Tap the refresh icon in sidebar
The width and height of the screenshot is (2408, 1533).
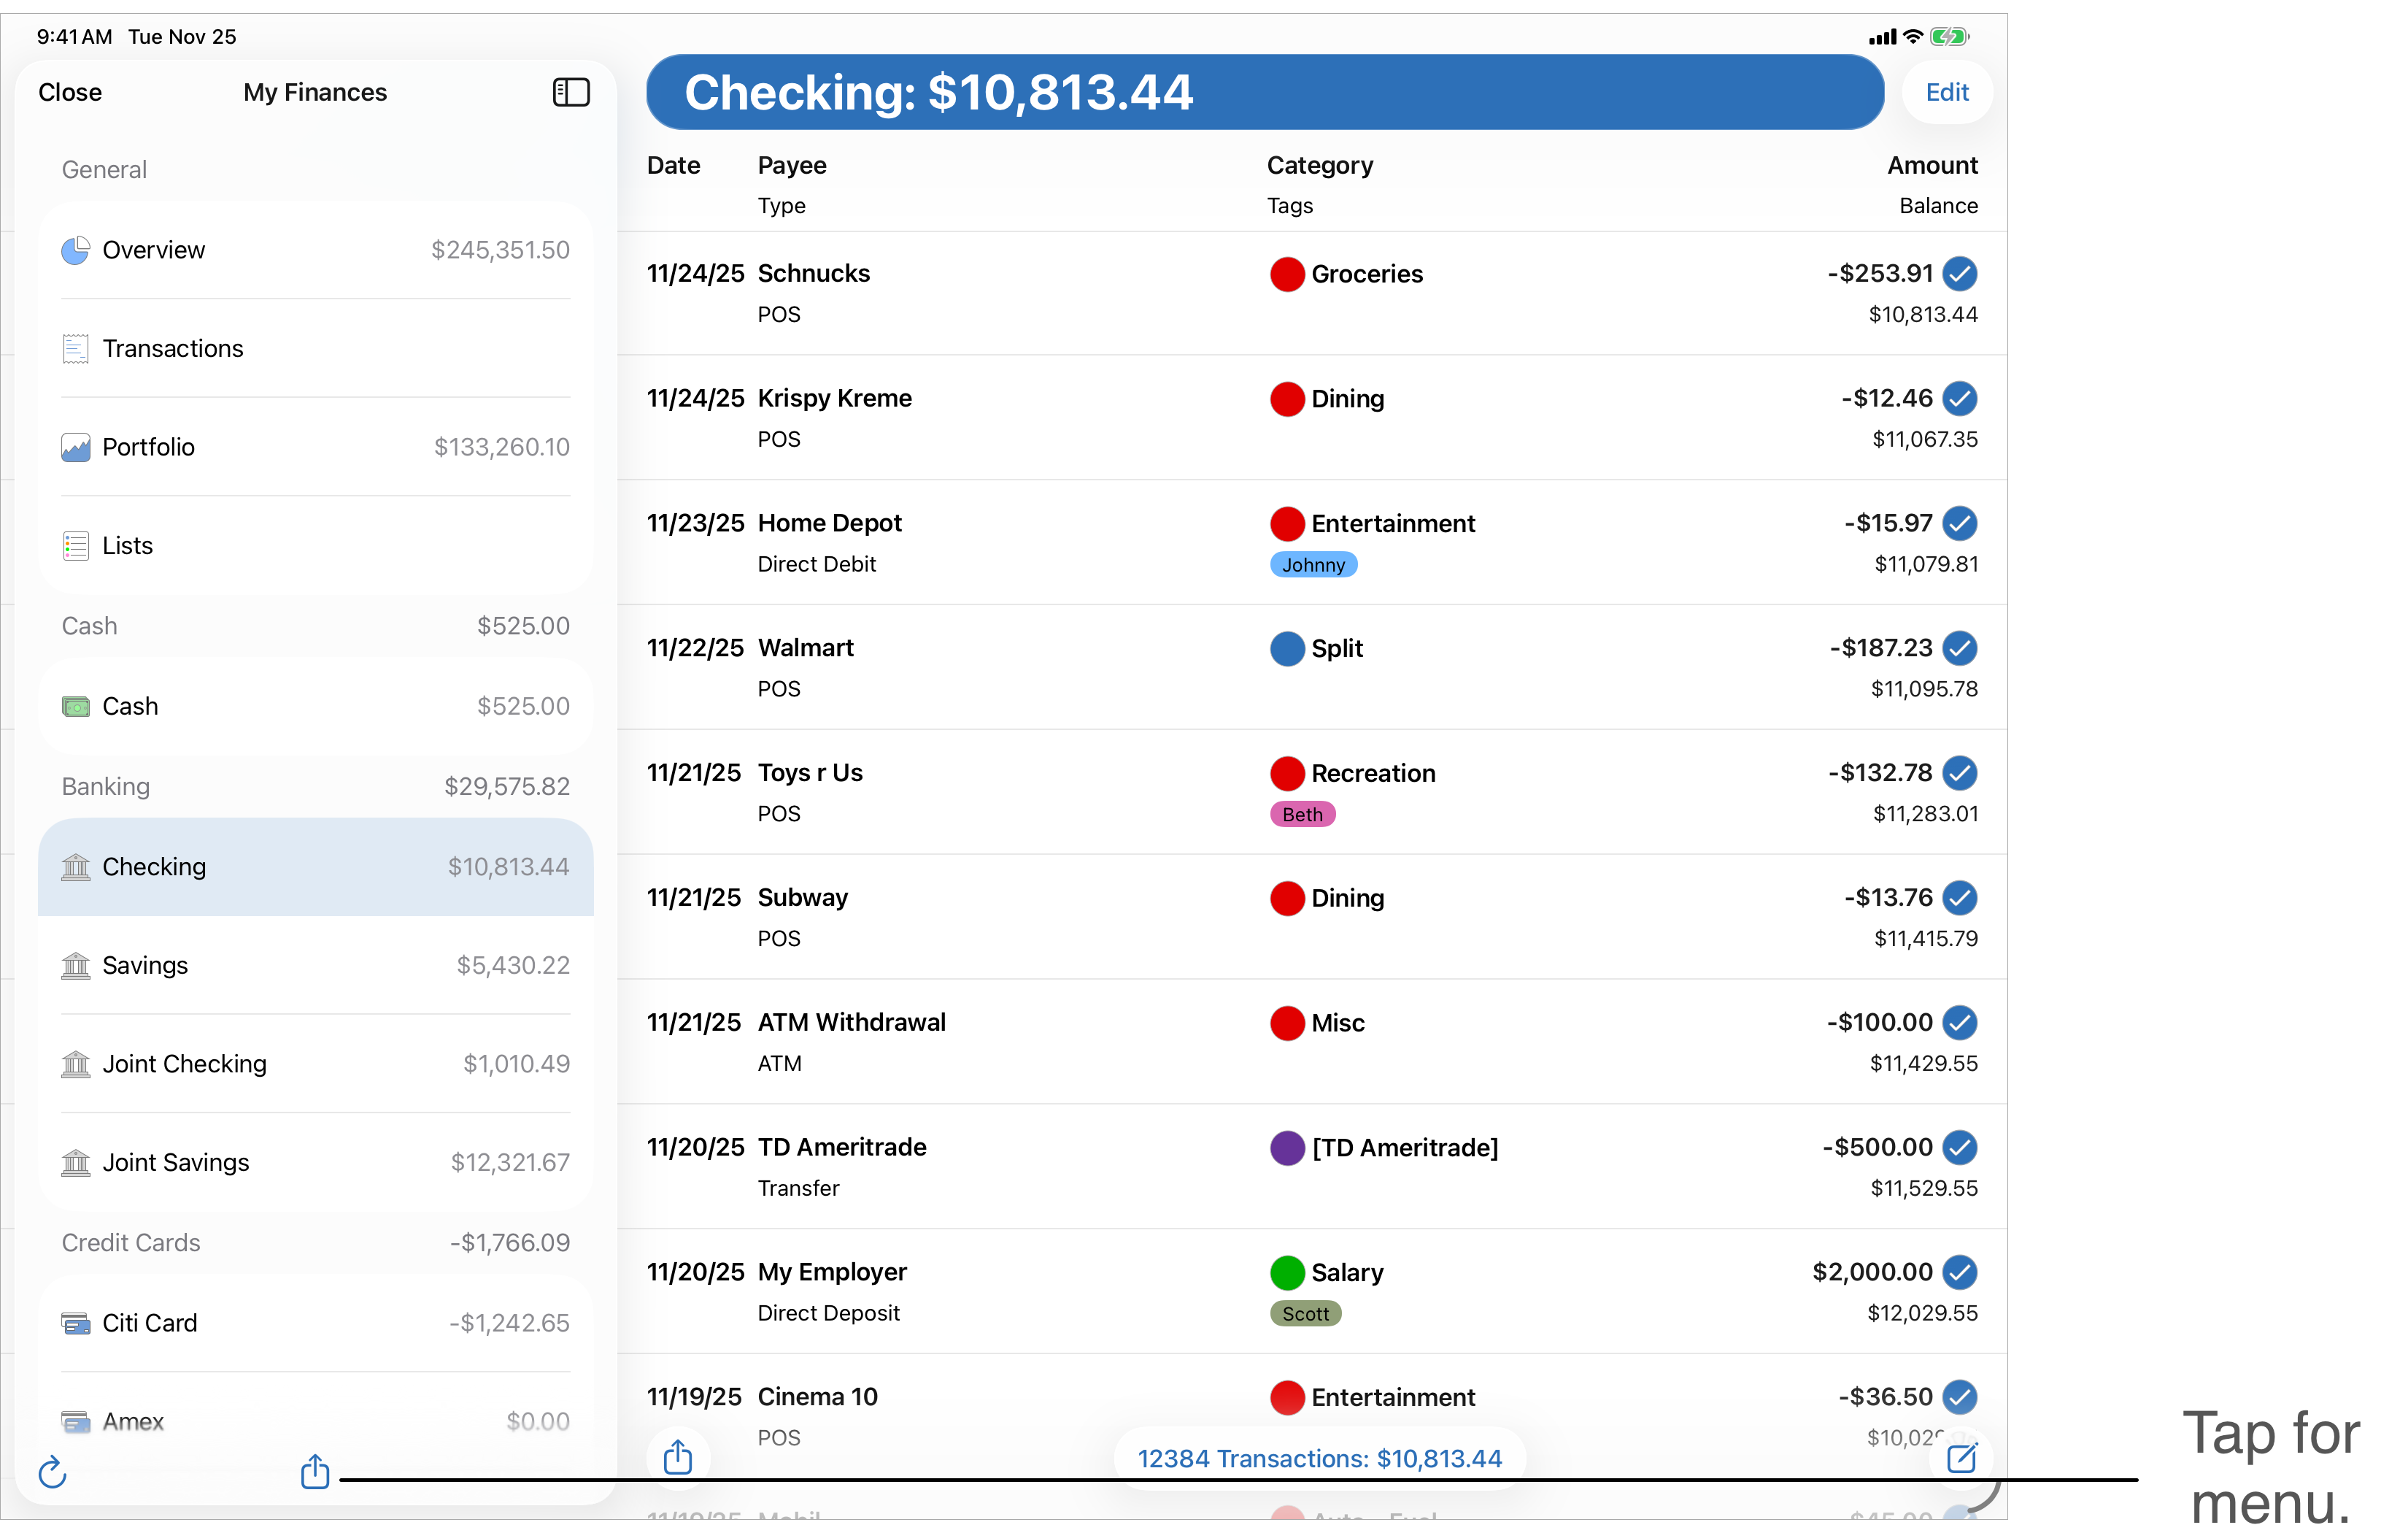pos(52,1472)
